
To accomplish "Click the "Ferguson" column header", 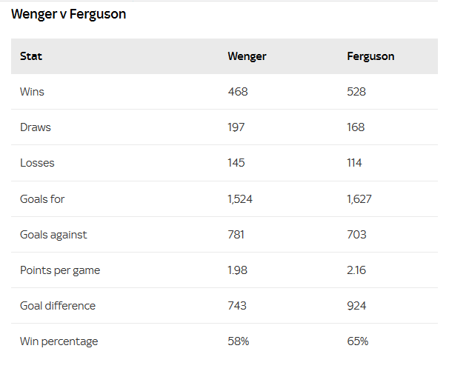I will pos(370,56).
